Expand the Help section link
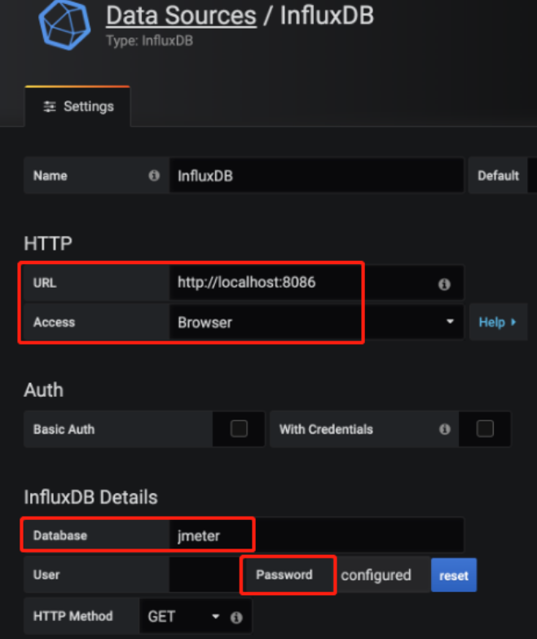Viewport: 537px width, 639px height. point(498,322)
